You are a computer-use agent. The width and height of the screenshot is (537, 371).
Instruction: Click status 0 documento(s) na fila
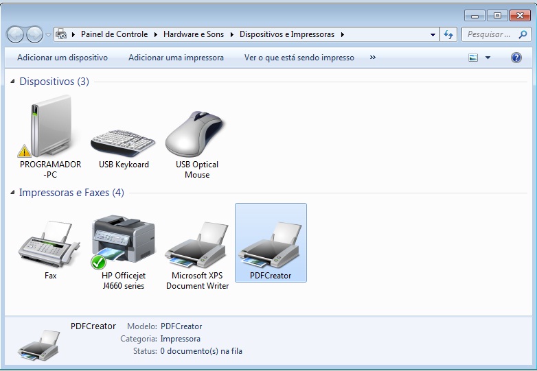click(x=201, y=351)
